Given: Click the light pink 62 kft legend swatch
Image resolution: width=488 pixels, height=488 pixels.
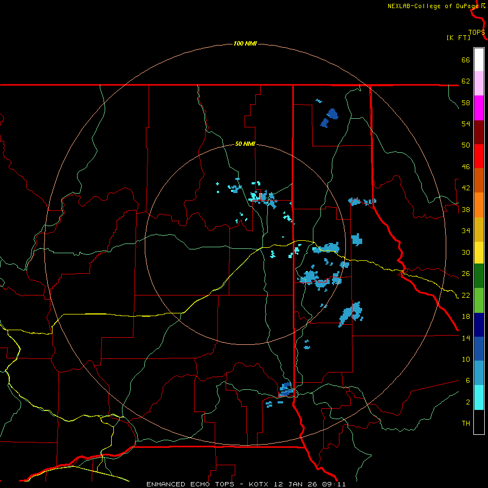Looking at the screenshot, I should pos(479,83).
